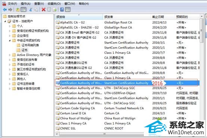Expand the 受信任的根证书颁发机构 node
The image size is (207, 138).
coord(10,31)
